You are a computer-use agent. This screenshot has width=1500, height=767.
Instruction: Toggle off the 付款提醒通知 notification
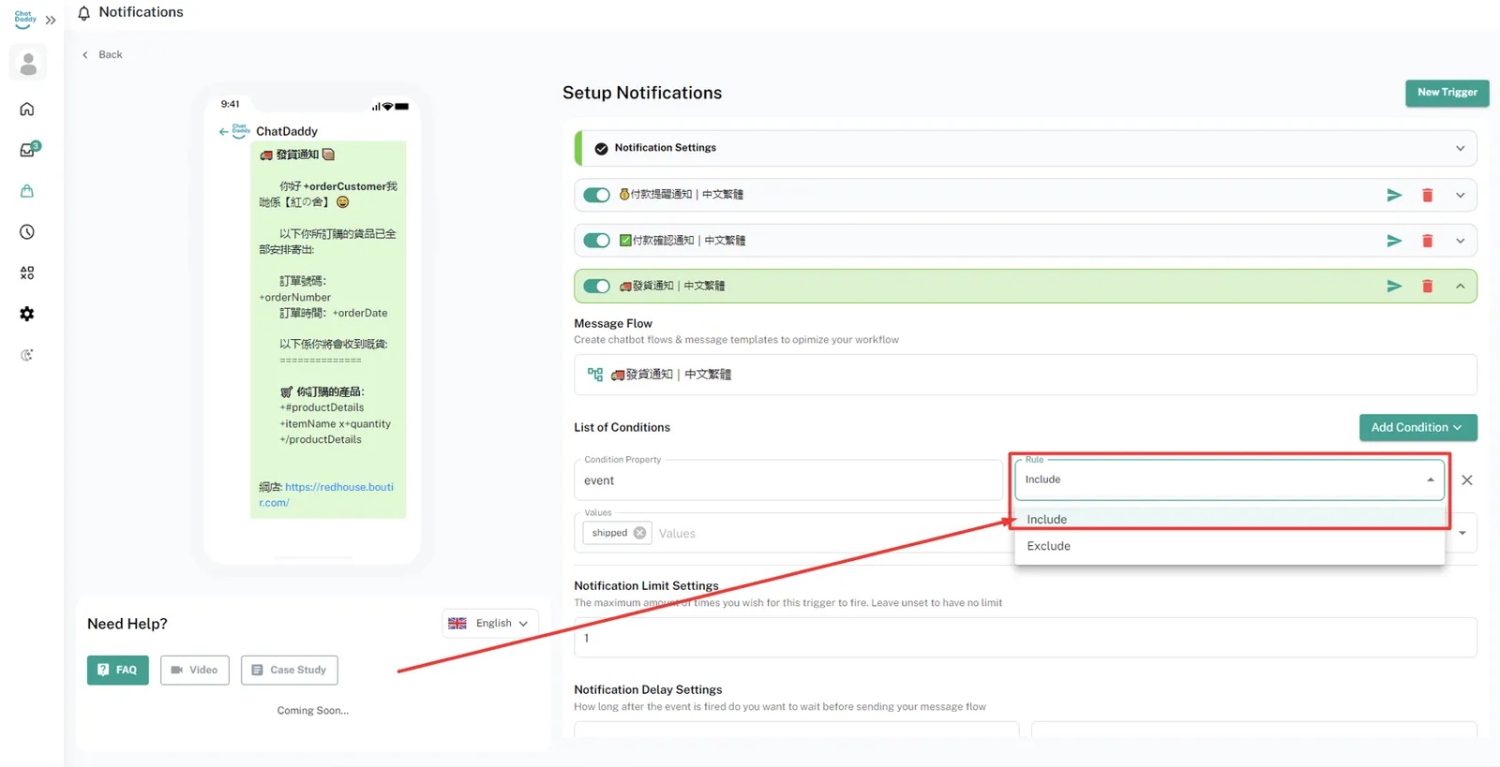(x=596, y=195)
